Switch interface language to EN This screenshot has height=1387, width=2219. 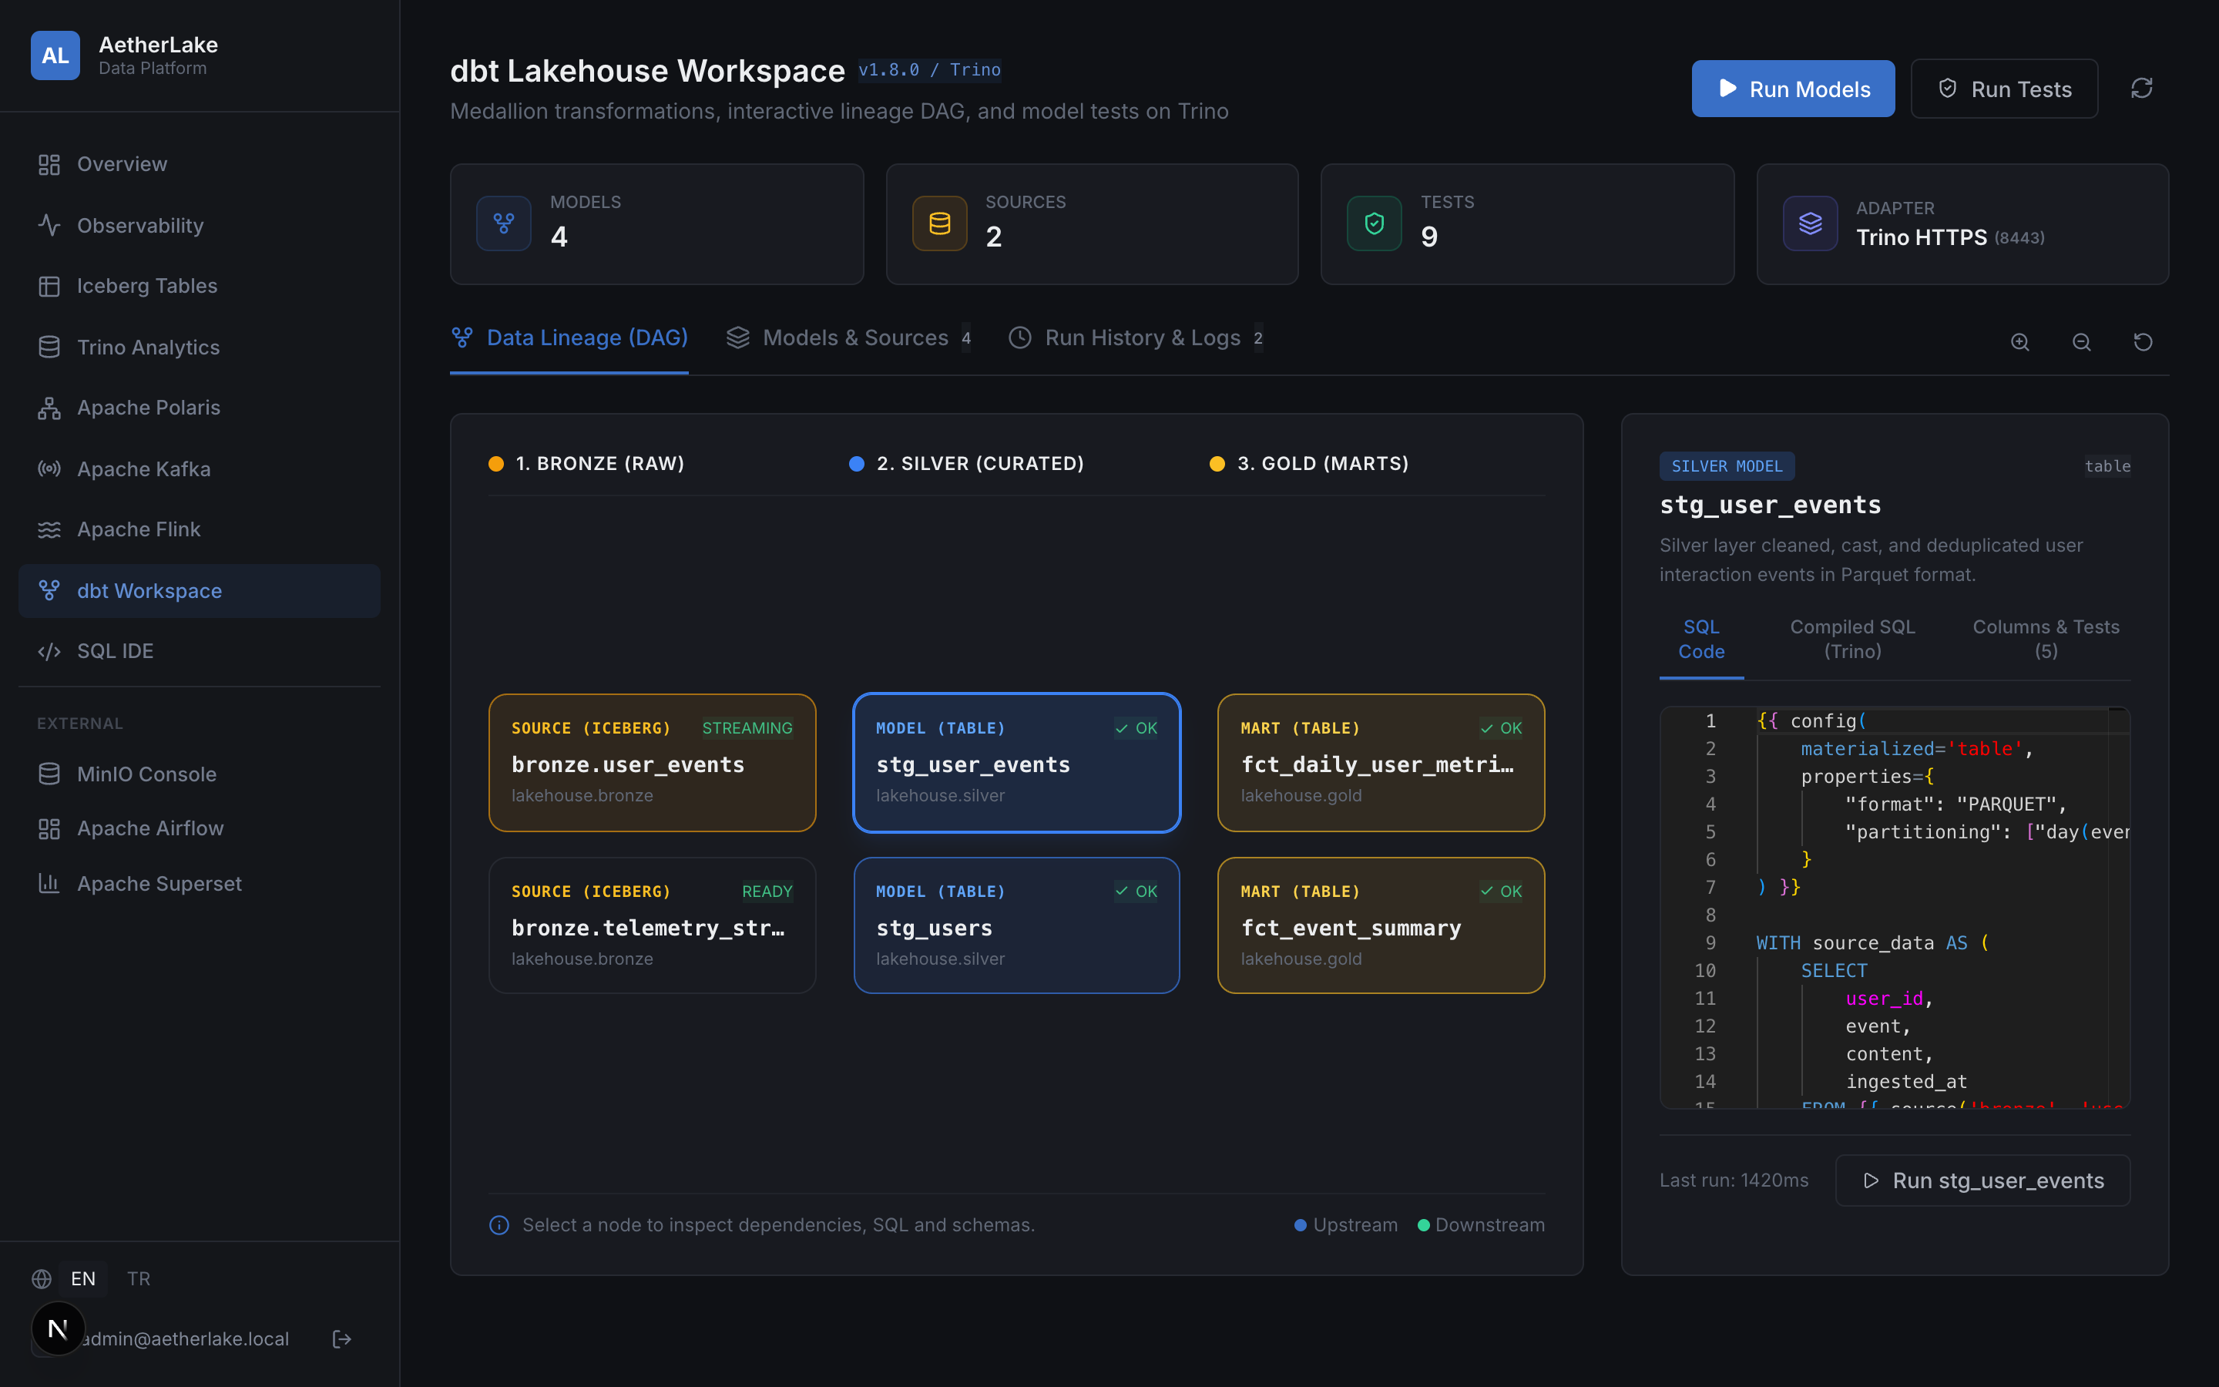pos(82,1279)
